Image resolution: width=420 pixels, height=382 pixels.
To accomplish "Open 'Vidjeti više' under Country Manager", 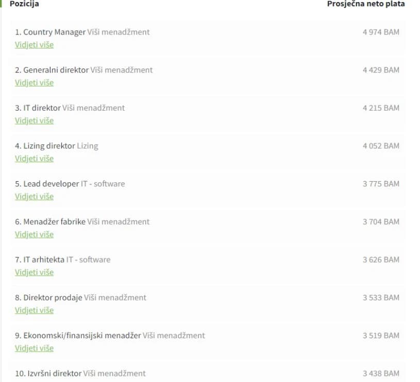I will (35, 45).
